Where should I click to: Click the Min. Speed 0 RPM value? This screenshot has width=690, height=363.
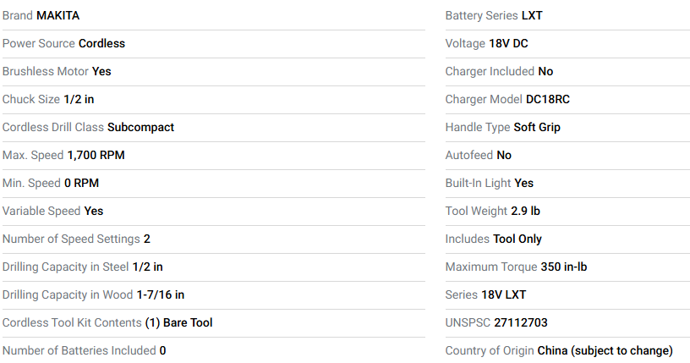click(82, 183)
